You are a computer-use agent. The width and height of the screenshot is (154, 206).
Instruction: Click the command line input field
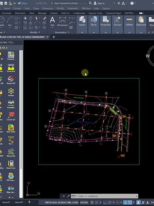click(x=105, y=196)
